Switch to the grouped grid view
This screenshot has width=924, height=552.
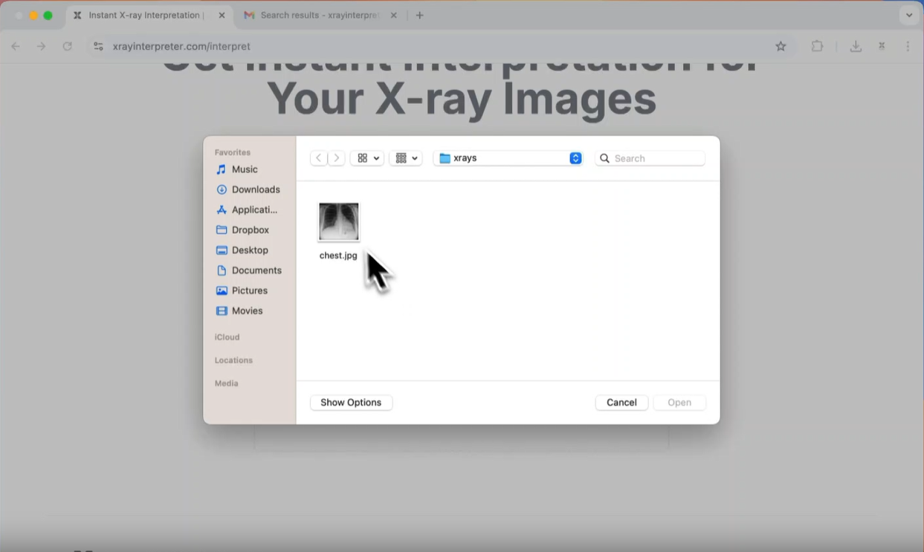(x=401, y=158)
